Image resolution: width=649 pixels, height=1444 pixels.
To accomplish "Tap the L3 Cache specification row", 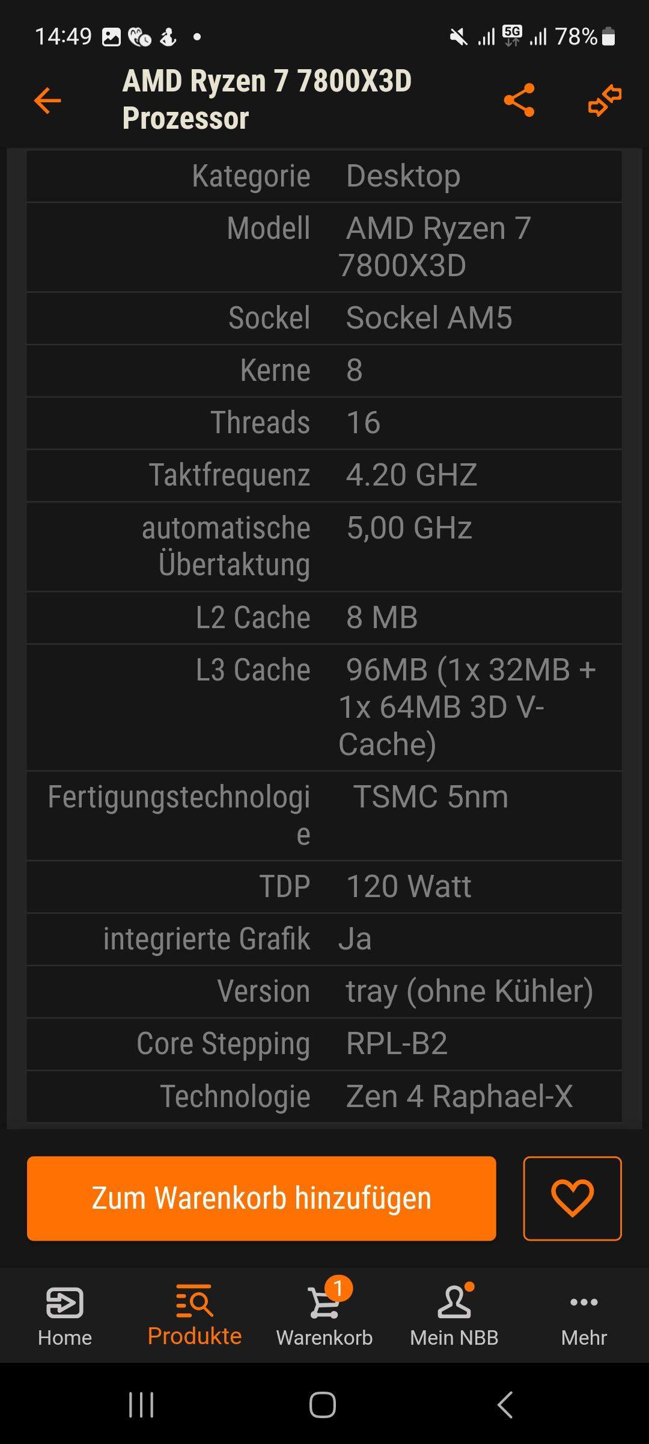I will (x=324, y=707).
